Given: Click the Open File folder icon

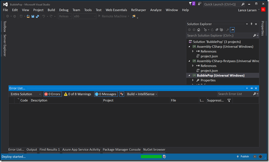Looking at the screenshot, I should click(x=28, y=16).
